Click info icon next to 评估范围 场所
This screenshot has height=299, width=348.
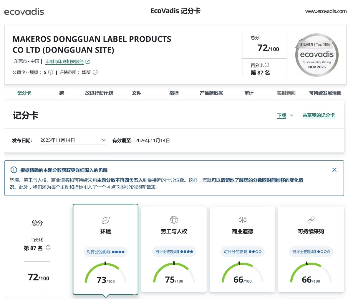pos(95,72)
